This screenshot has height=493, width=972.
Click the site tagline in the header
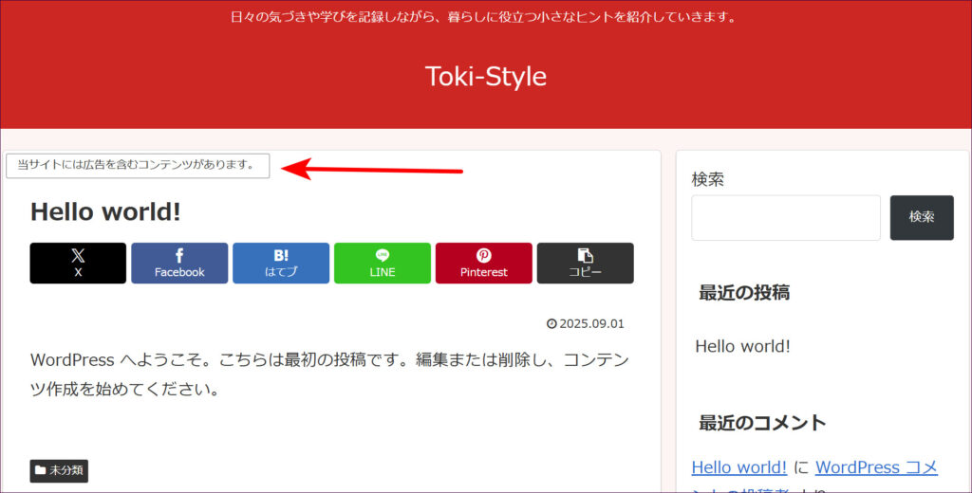click(485, 17)
